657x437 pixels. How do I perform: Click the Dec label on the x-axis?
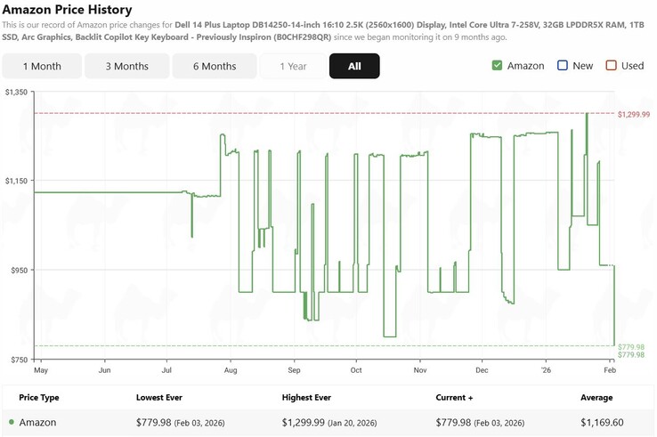point(482,370)
